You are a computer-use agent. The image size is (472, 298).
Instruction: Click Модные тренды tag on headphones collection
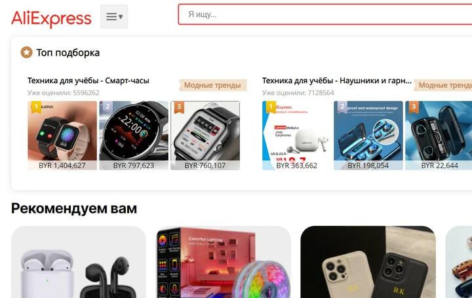click(x=443, y=85)
